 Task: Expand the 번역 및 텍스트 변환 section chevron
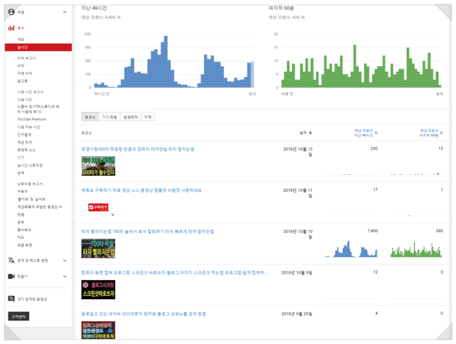tap(64, 260)
